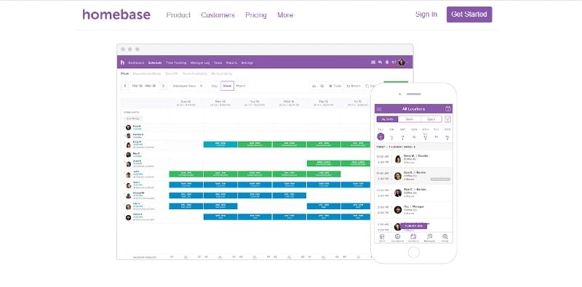Click the search magnifier in schedule toolbar
The width and height of the screenshot is (582, 287).
[322, 86]
